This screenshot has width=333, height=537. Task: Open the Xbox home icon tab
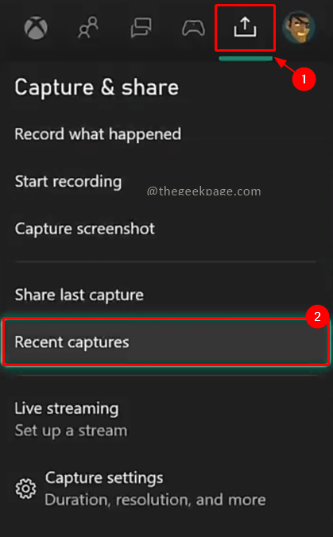point(36,28)
